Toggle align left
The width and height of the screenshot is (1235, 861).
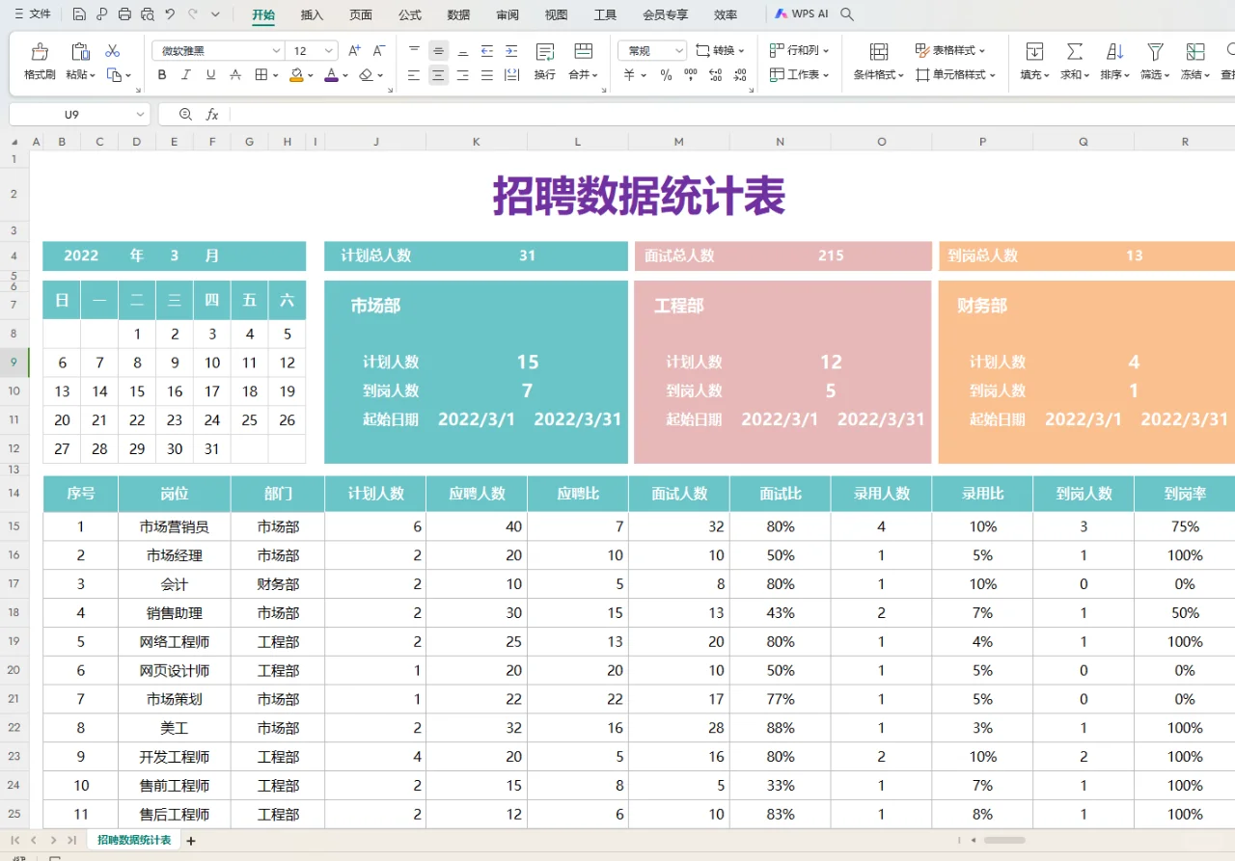click(414, 75)
